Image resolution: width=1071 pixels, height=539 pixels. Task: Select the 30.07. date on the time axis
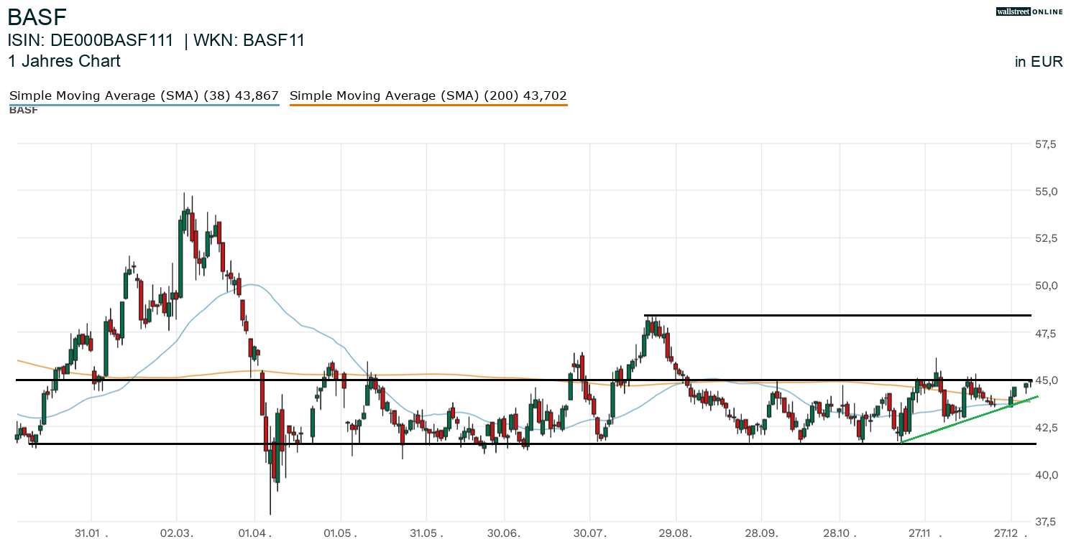[589, 533]
